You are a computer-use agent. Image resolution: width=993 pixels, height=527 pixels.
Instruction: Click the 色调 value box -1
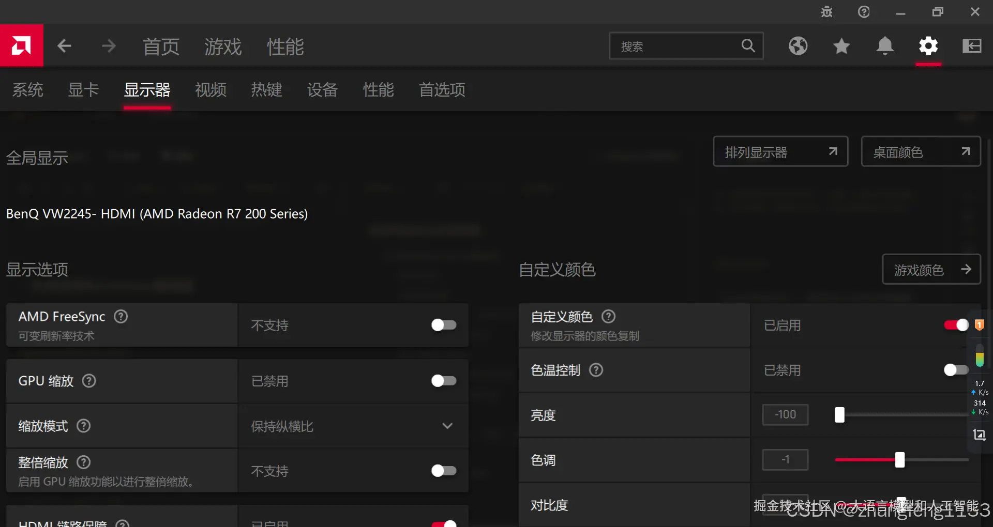click(785, 459)
